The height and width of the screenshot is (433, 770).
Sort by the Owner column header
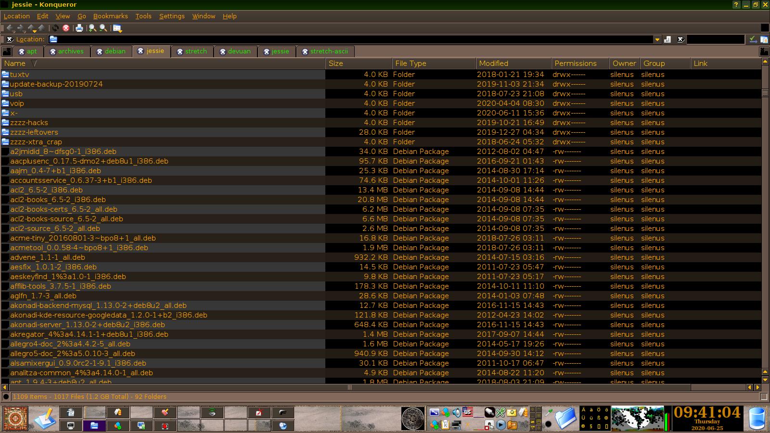point(624,64)
